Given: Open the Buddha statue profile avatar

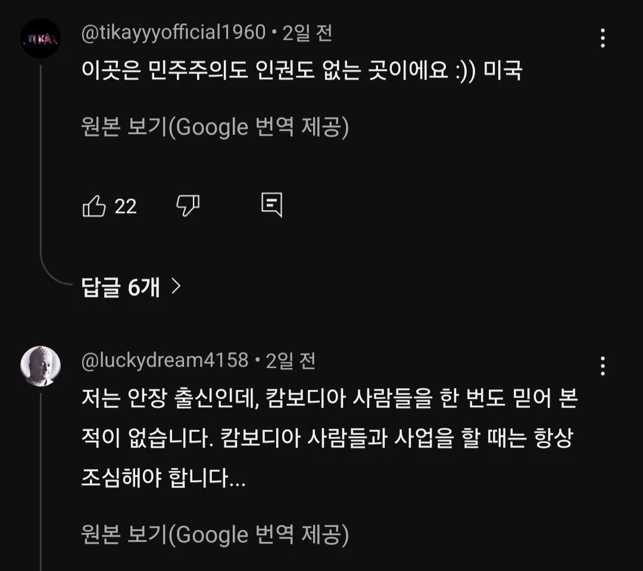Looking at the screenshot, I should [x=40, y=366].
